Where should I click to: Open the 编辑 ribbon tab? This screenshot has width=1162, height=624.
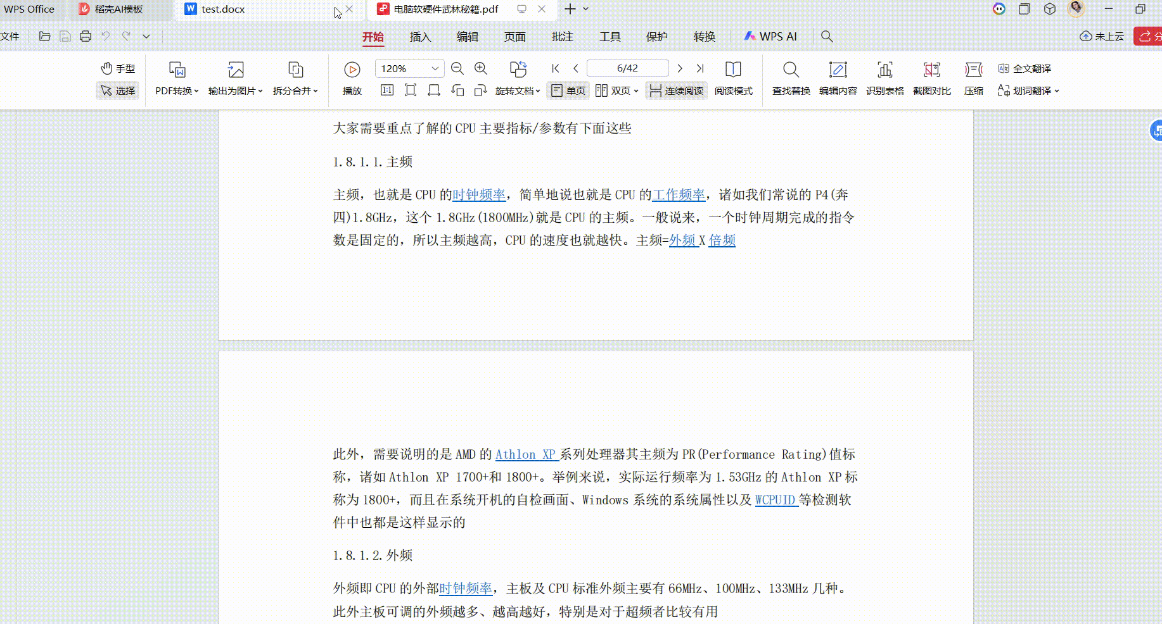click(468, 37)
